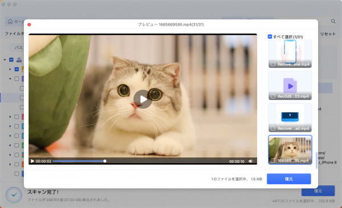Select the cat video thumbnail 166566...95.mp4

click(290, 150)
